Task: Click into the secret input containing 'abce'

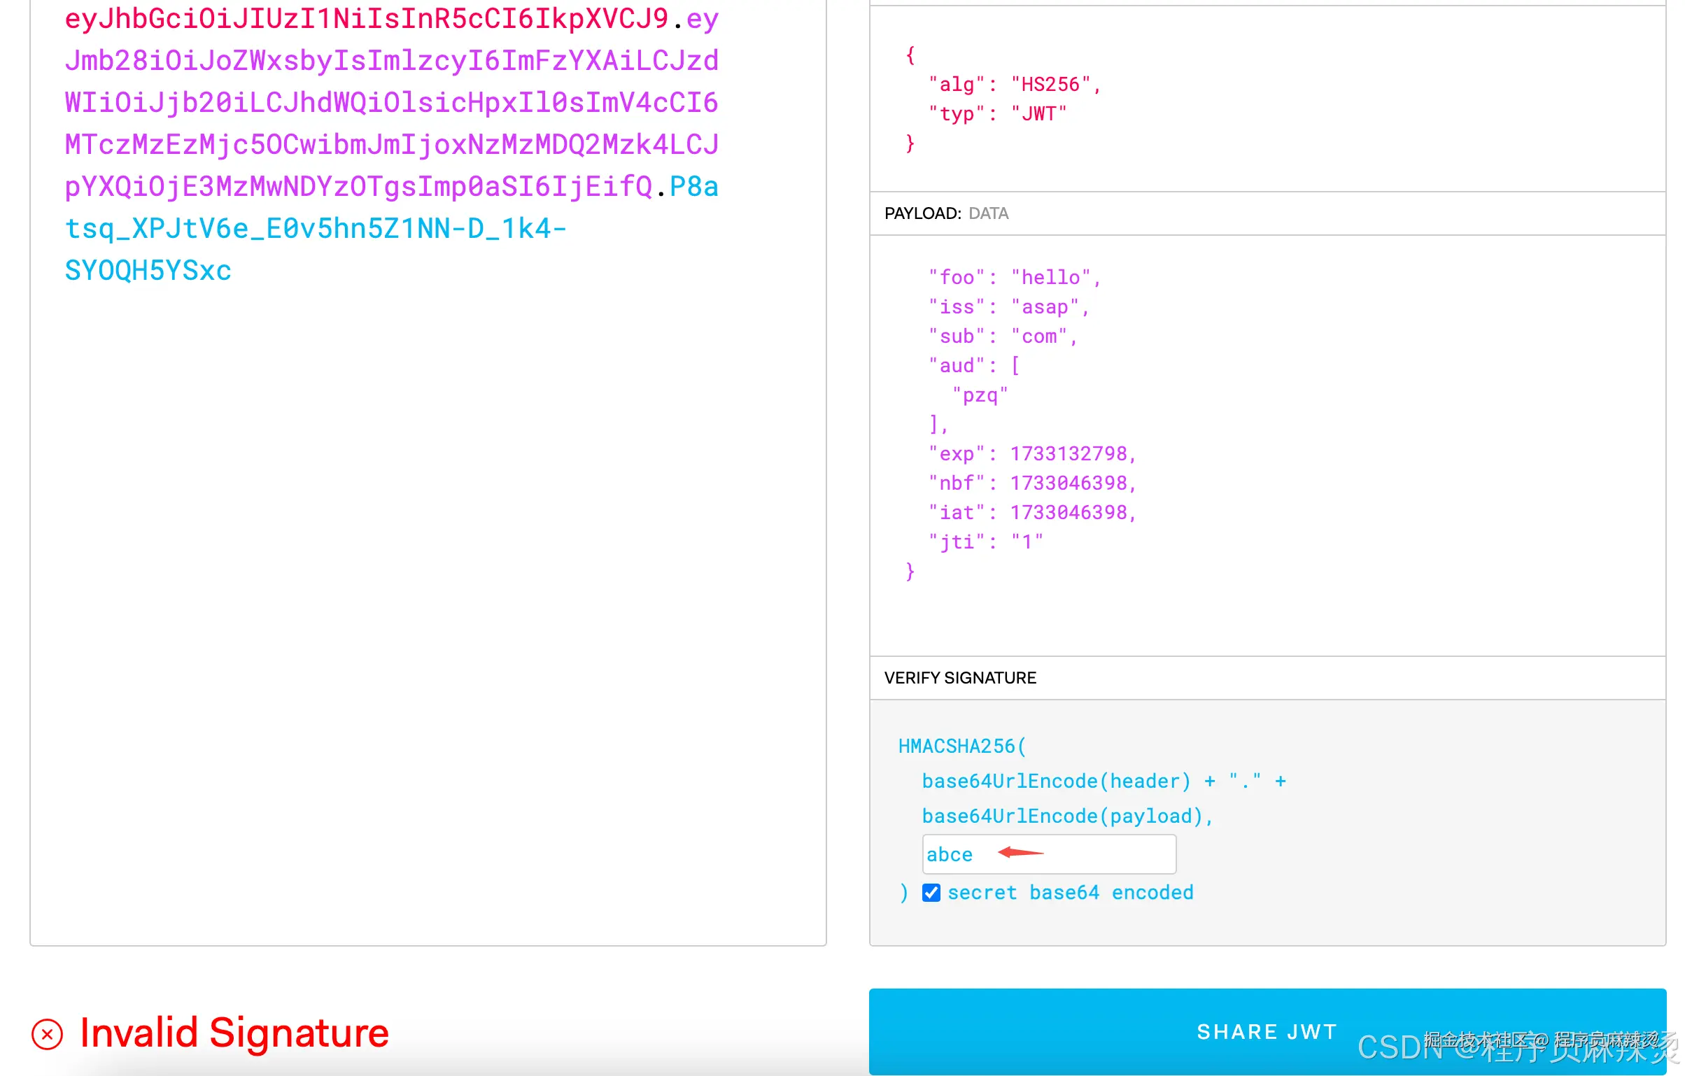Action: coord(1092,854)
